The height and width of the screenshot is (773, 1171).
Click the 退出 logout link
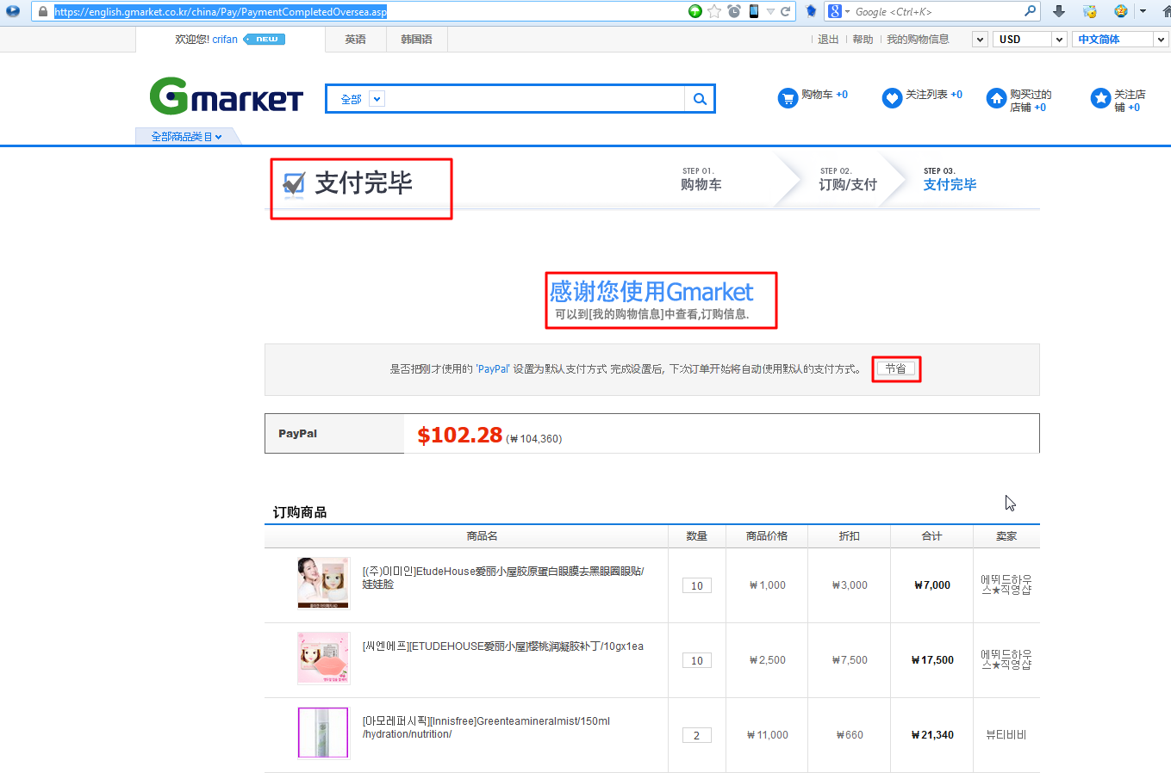[828, 40]
